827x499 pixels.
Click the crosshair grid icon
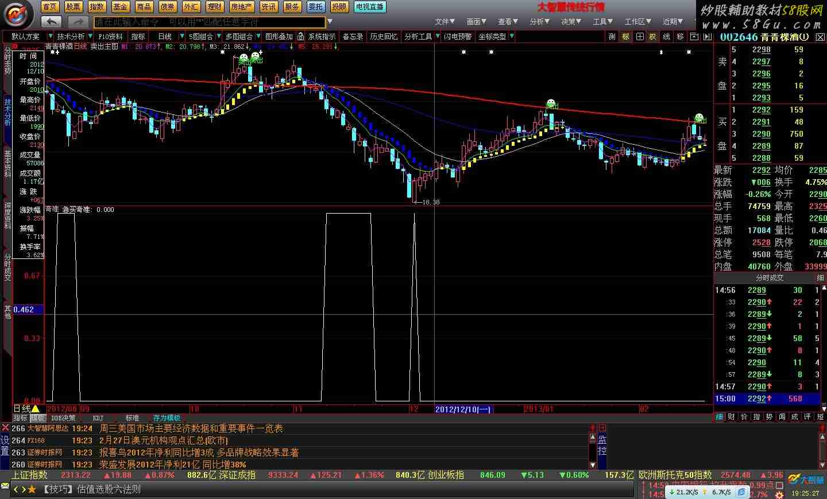point(639,36)
